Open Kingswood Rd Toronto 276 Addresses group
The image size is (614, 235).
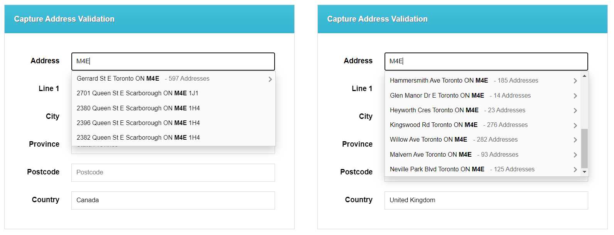pos(483,125)
